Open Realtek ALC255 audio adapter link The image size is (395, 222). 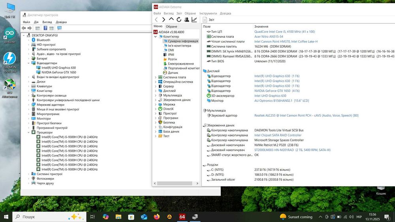coord(306,116)
